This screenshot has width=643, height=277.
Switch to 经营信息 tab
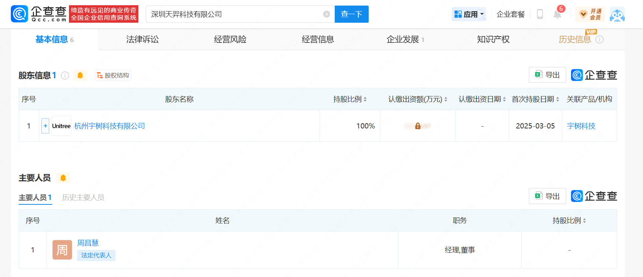(x=318, y=39)
